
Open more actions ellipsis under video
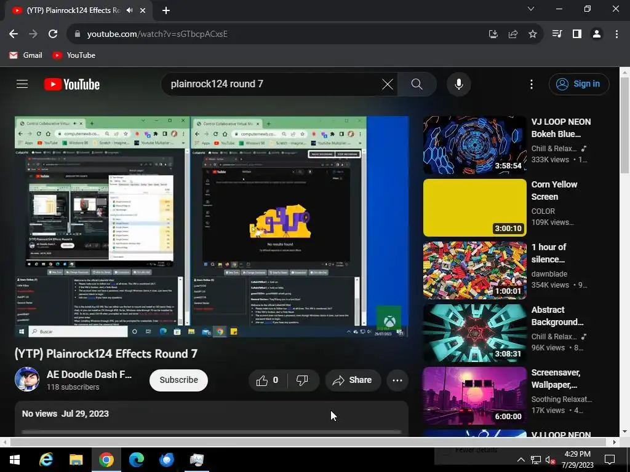(397, 380)
